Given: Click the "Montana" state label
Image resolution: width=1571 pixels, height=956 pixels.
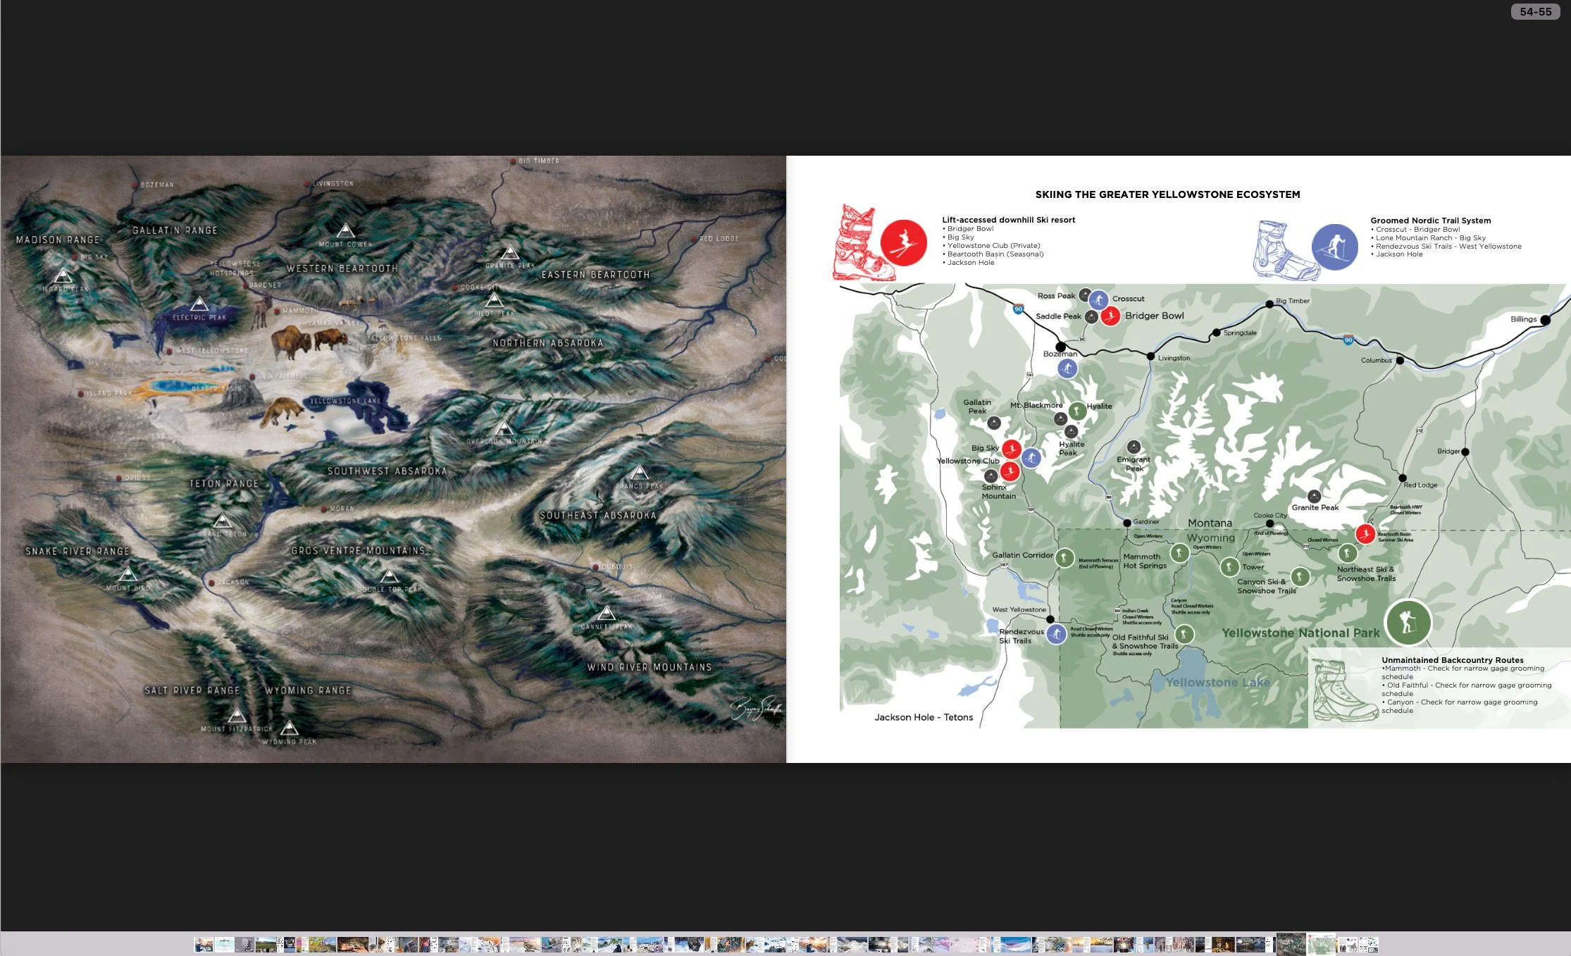Looking at the screenshot, I should 1210,523.
